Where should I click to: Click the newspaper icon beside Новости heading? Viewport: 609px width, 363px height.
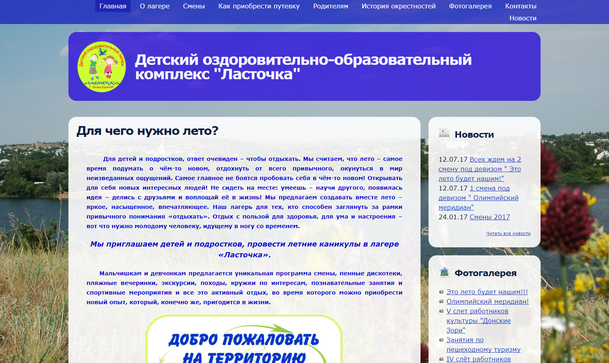point(444,133)
